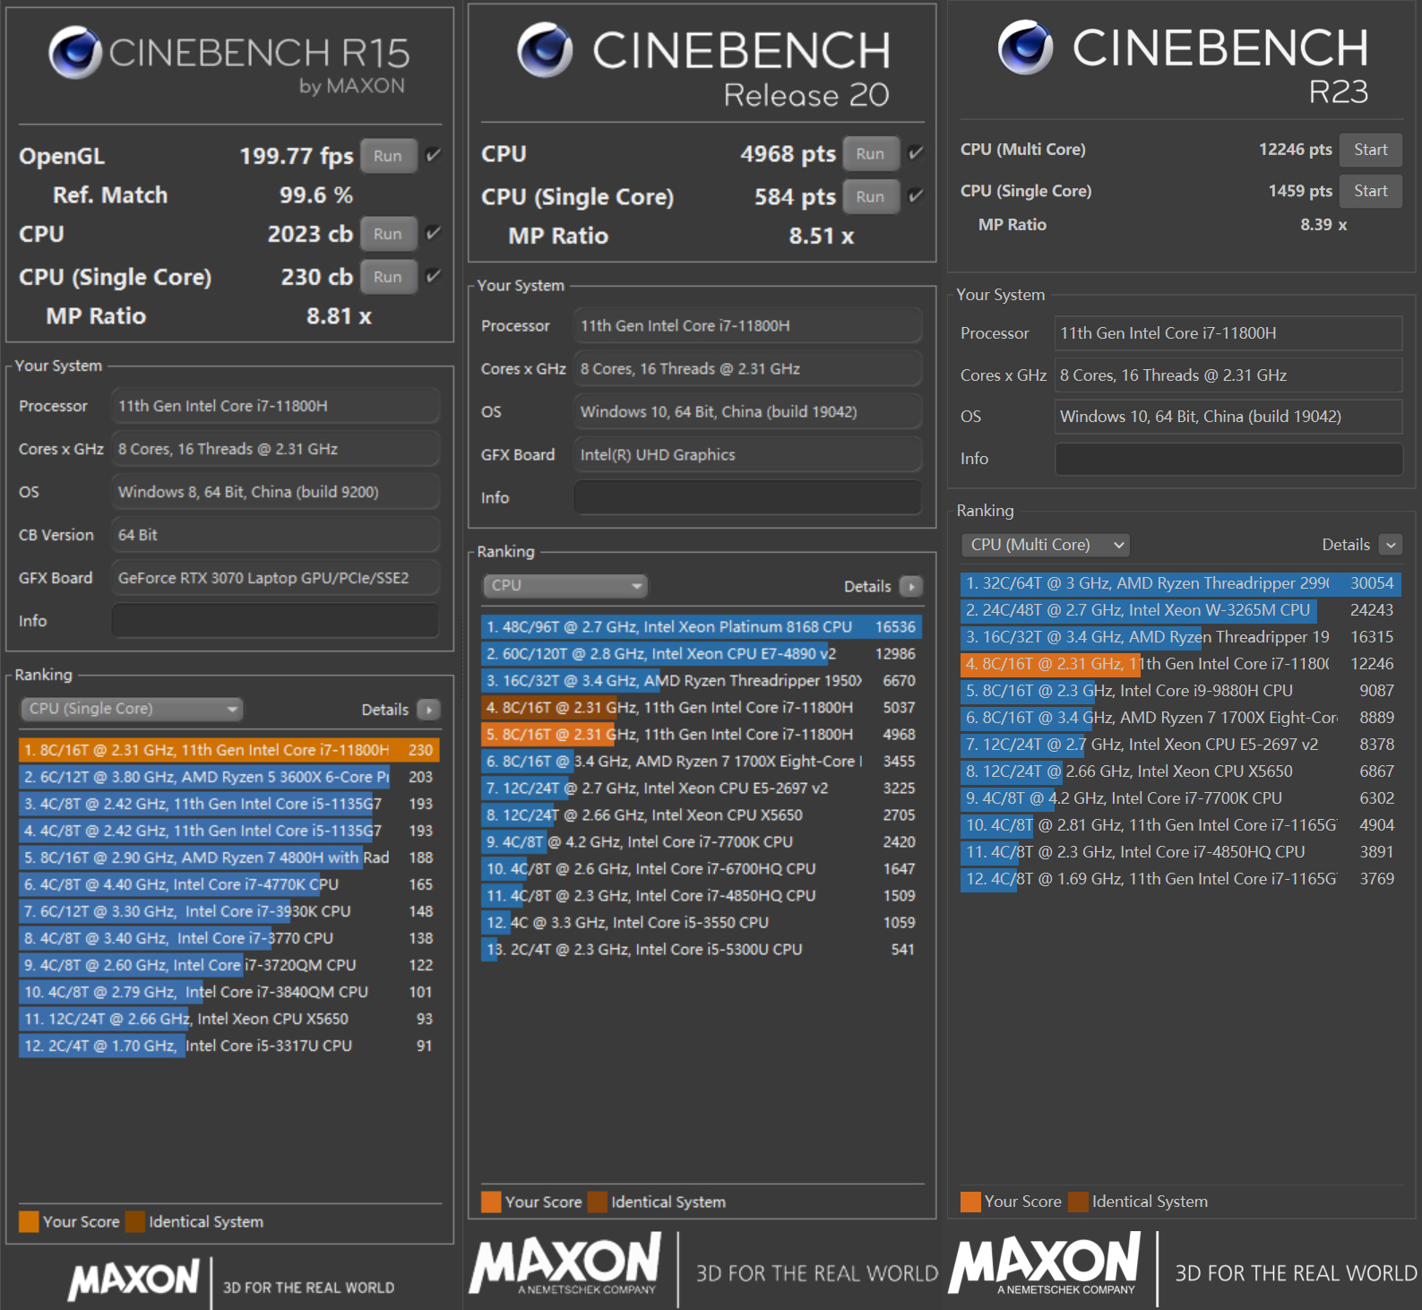Select the Intel Xeon X5650 row in R23 ranking
Viewport: 1422px width, 1310px height.
click(x=1181, y=771)
